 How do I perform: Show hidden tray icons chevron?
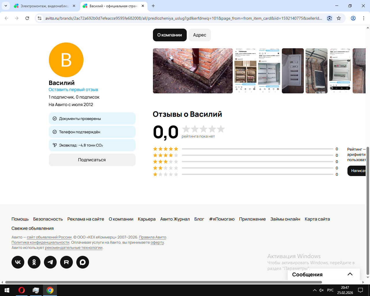[x=314, y=290]
